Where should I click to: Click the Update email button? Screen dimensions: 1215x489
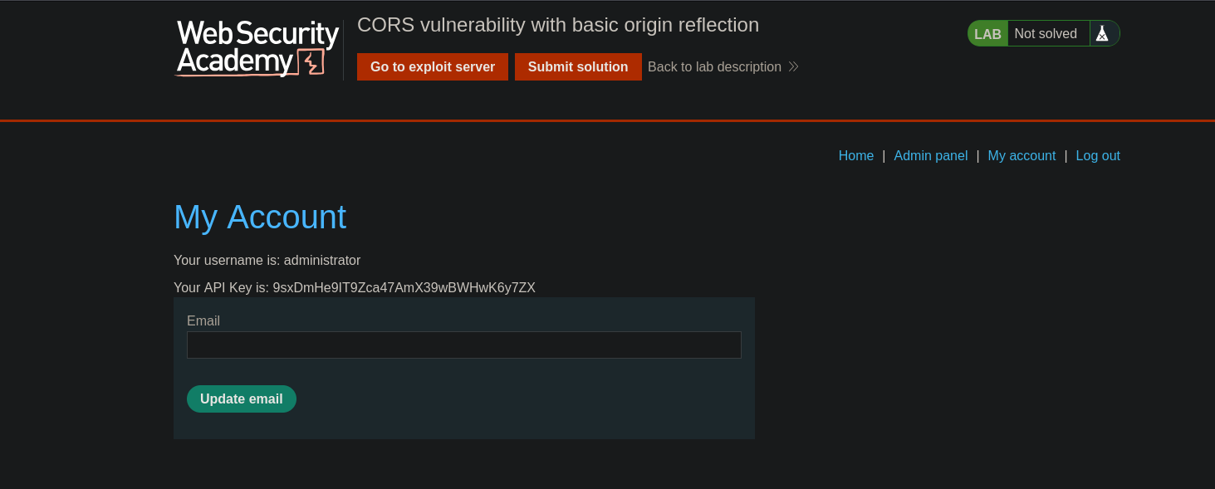pos(241,399)
